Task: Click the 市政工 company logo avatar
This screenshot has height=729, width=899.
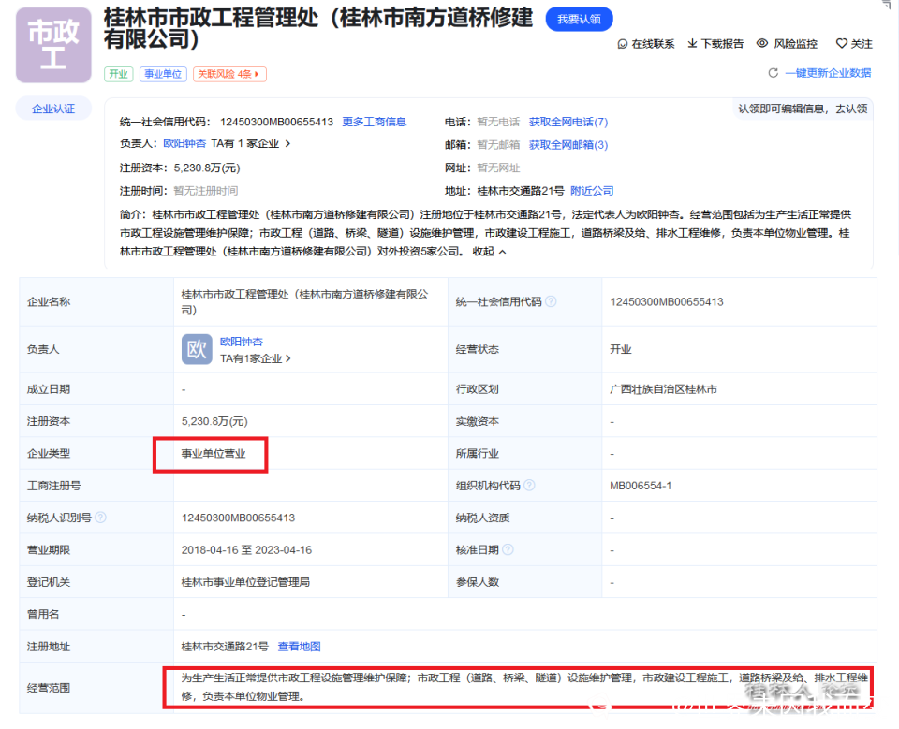Action: [52, 45]
